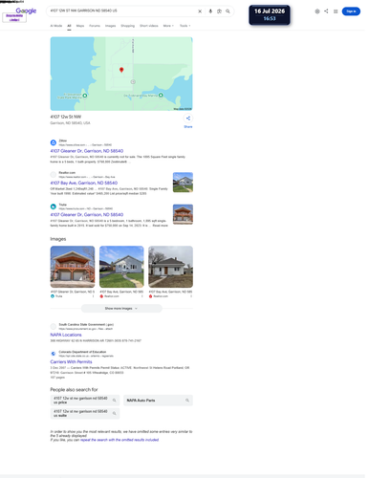This screenshot has height=478, width=369.
Task: Submit search with magnifying glass icon
Action: pyautogui.click(x=228, y=11)
